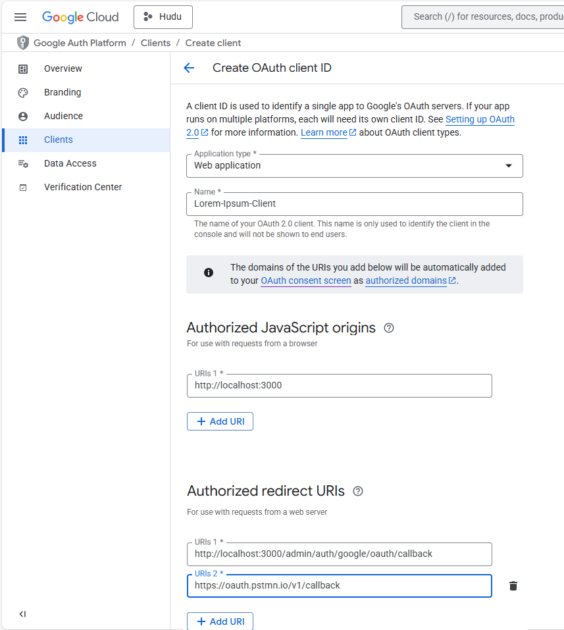The image size is (564, 630).
Task: Click Add URI under Authorized JavaScript origins
Action: tap(220, 421)
